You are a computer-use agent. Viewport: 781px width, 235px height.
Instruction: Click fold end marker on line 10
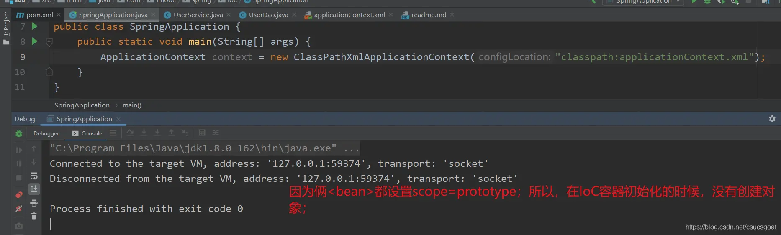(x=49, y=72)
